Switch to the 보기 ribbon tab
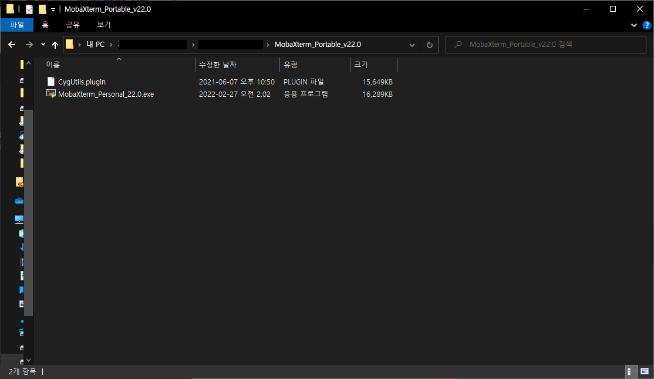Image resolution: width=654 pixels, height=379 pixels. [103, 25]
